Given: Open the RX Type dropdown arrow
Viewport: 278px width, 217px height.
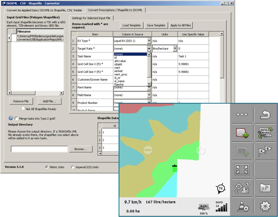Looking at the screenshot, I should 149,41.
